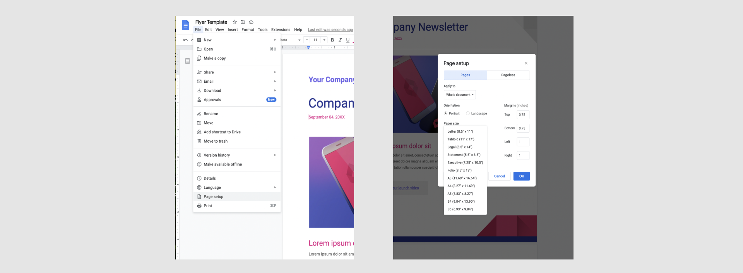Choose A4 paper size option
This screenshot has height=273, width=743.
[x=465, y=186]
